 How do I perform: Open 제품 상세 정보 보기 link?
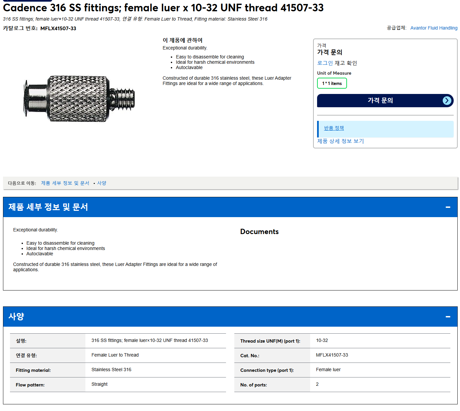[340, 141]
